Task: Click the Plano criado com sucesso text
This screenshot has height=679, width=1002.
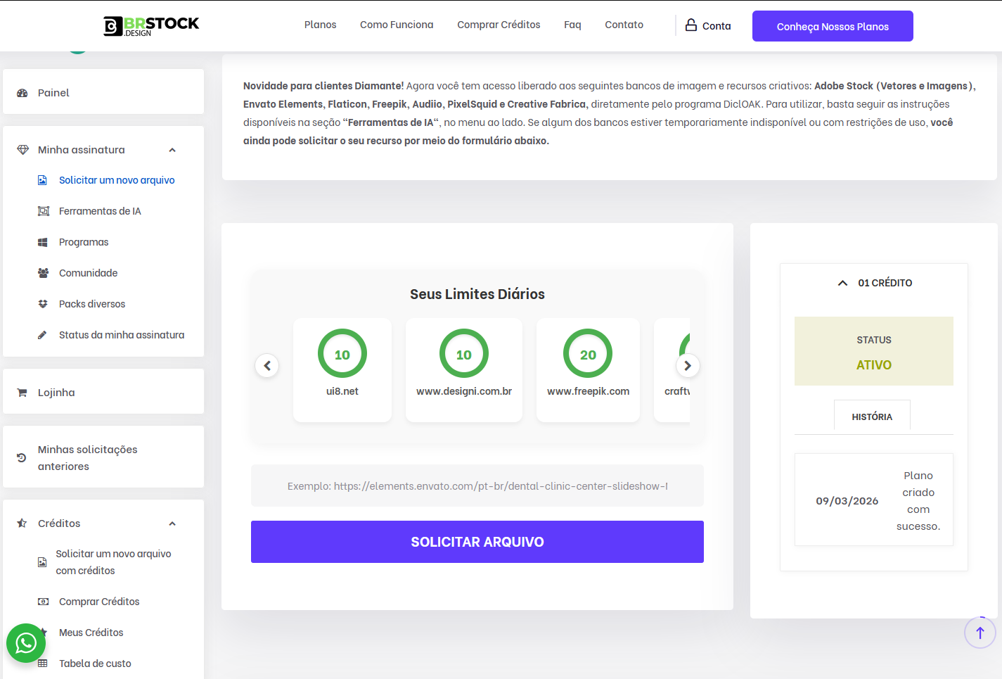Action: (918, 501)
